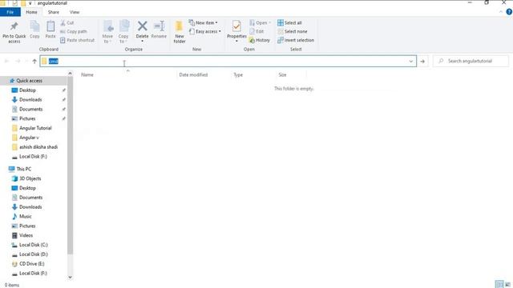Click the Help question mark icon
Screen dimensions: 513x288
pos(509,12)
